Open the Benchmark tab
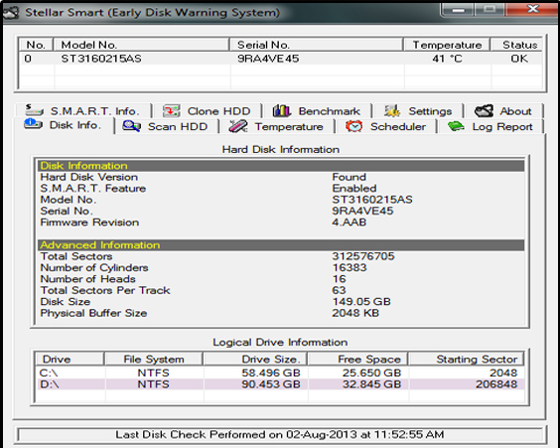This screenshot has width=560, height=448. [x=317, y=111]
